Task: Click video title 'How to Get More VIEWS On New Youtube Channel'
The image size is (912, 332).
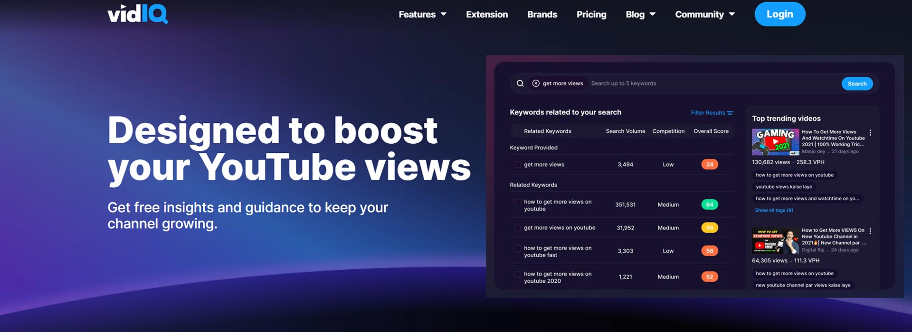Action: (x=834, y=236)
